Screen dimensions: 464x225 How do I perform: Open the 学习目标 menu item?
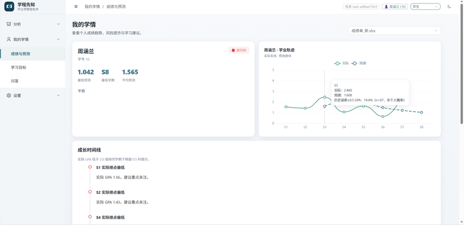tap(32, 67)
